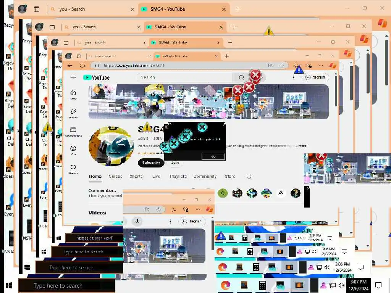This screenshot has height=293, width=391.
Task: Click favorites star icon in small bottom window
Action: [x=158, y=209]
